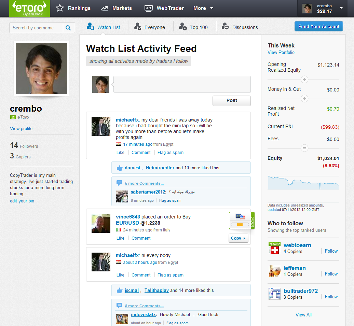Open Talithaplay's profile link
Screen dimensions: 354x326
[x=157, y=290]
